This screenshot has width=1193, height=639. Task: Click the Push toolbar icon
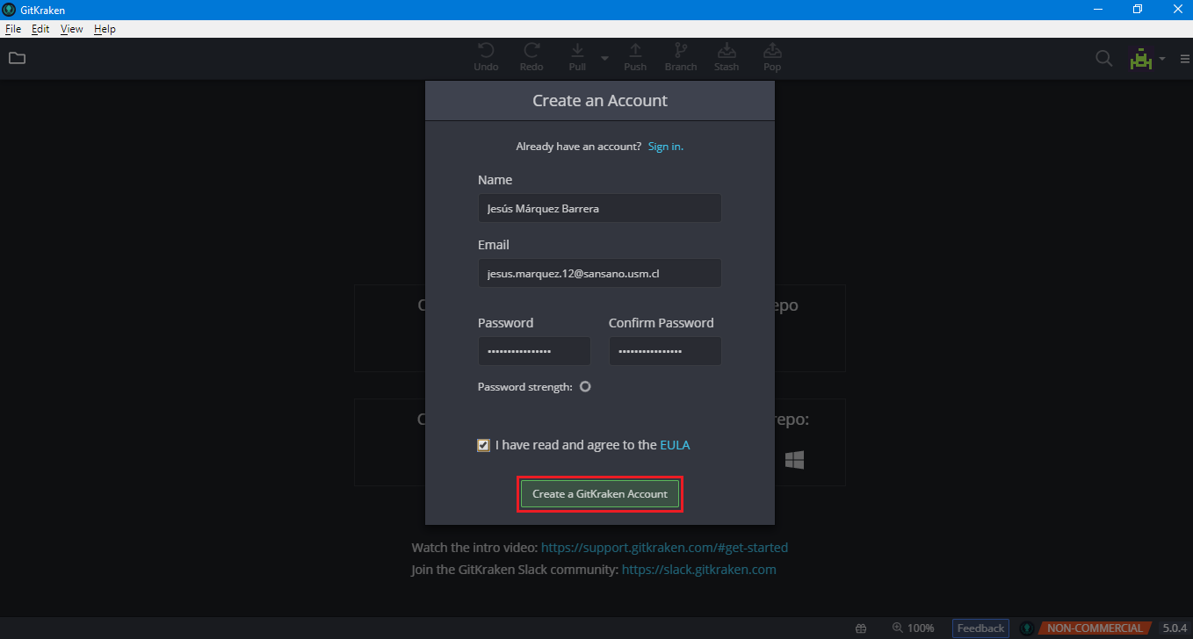click(x=635, y=51)
